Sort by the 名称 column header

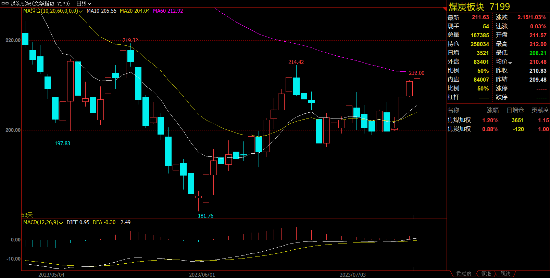pos(453,110)
